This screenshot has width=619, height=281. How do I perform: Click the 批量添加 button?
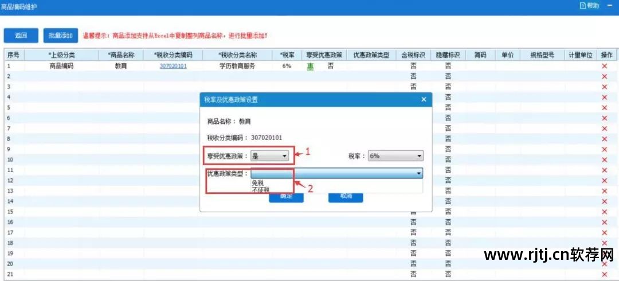coord(60,36)
